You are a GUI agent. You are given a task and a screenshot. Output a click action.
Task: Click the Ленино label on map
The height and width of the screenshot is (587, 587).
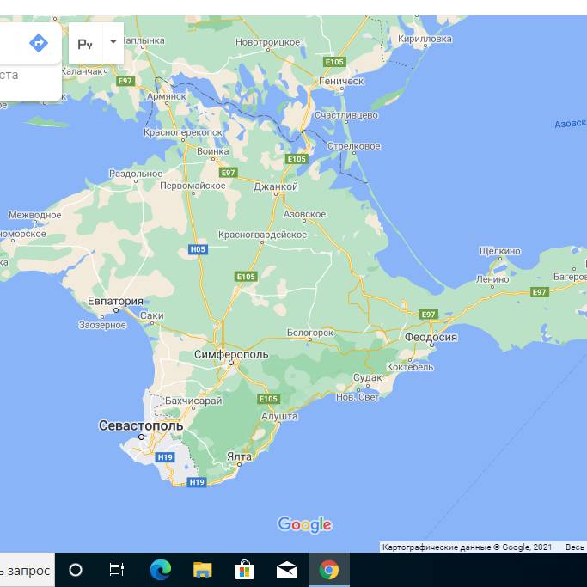pyautogui.click(x=492, y=279)
